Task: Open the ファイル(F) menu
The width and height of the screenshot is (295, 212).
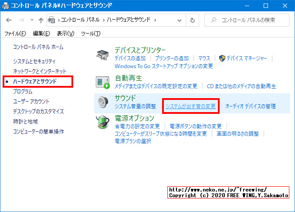Action: pos(15,34)
